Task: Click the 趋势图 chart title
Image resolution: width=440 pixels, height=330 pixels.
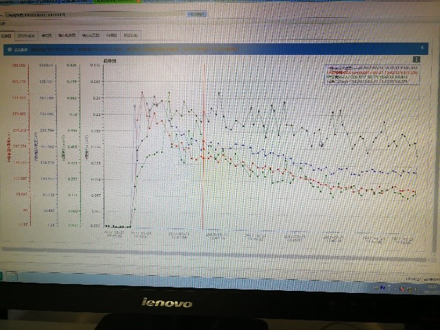Action: 110,62
